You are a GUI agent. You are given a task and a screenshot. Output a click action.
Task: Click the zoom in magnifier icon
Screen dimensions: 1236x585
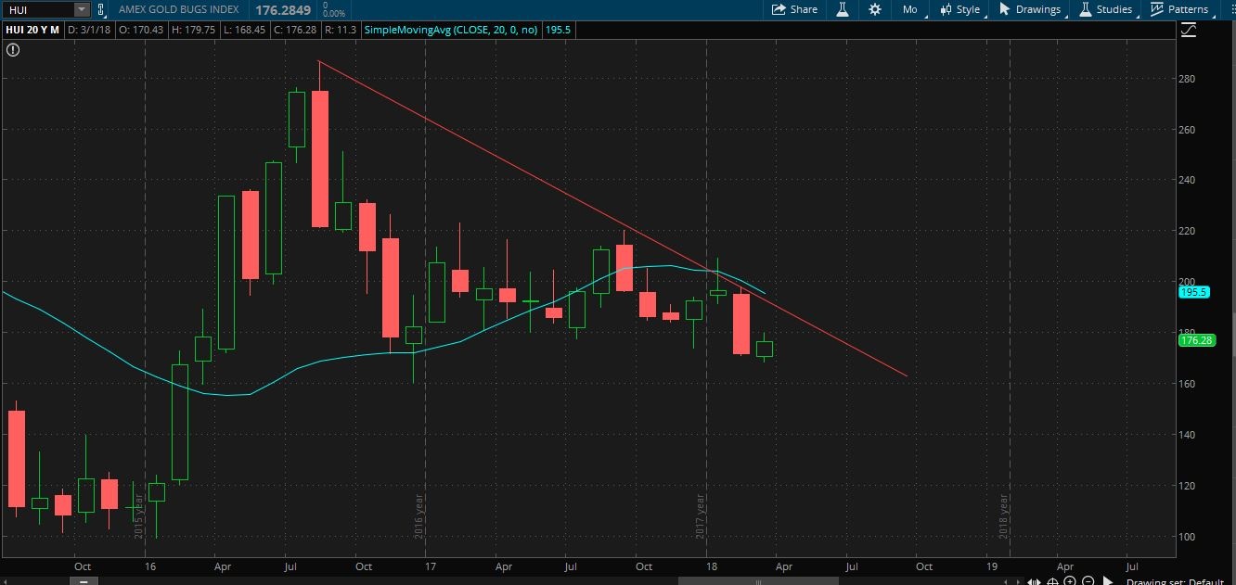click(1069, 581)
